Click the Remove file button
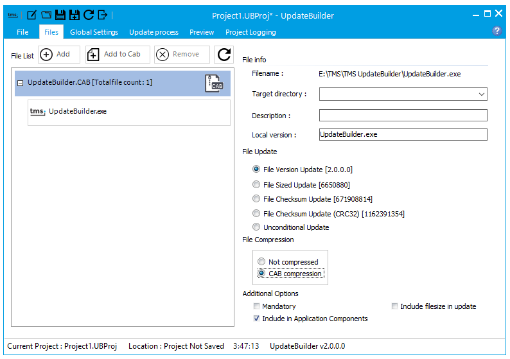This screenshot has width=510, height=359. (x=182, y=55)
